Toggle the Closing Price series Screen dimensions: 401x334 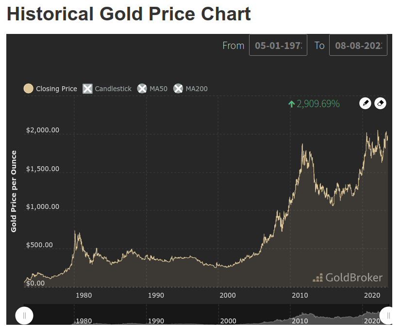50,89
